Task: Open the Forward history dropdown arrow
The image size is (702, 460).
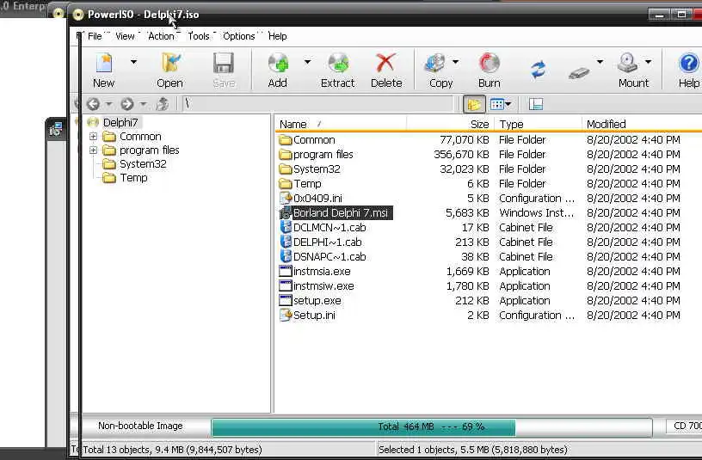Action: (143, 104)
